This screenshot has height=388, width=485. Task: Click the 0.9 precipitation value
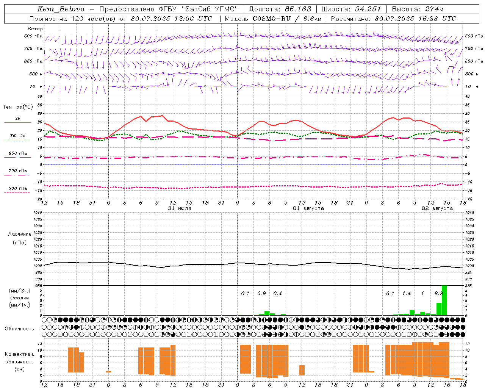[261, 294]
